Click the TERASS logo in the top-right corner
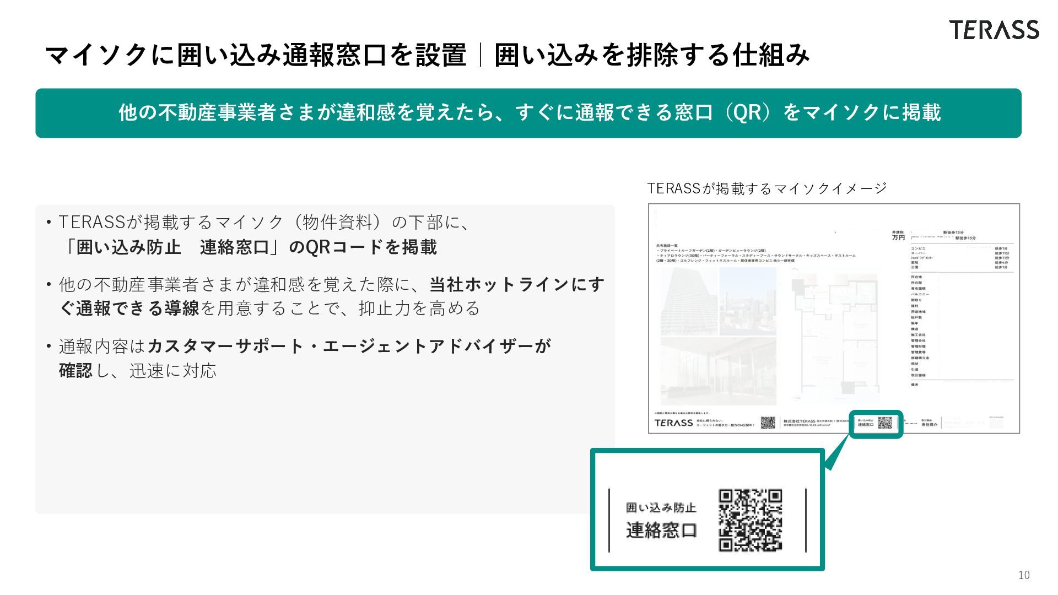This screenshot has width=1058, height=595. pos(994,30)
